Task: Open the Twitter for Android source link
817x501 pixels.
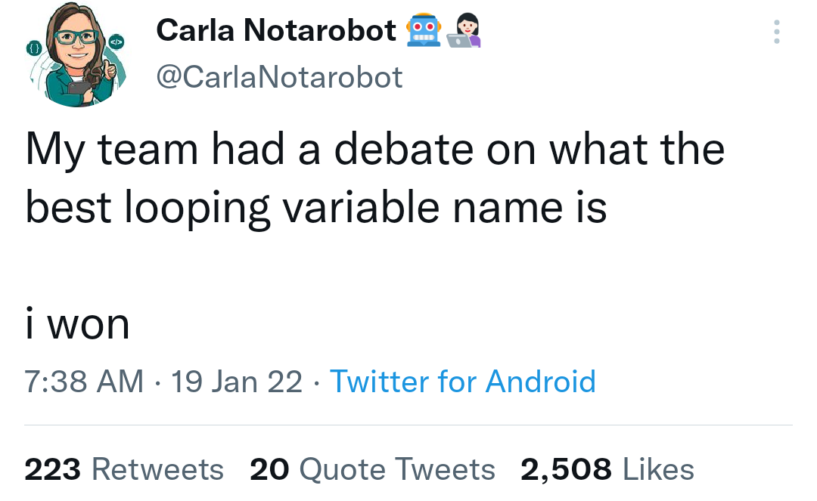Action: (463, 382)
